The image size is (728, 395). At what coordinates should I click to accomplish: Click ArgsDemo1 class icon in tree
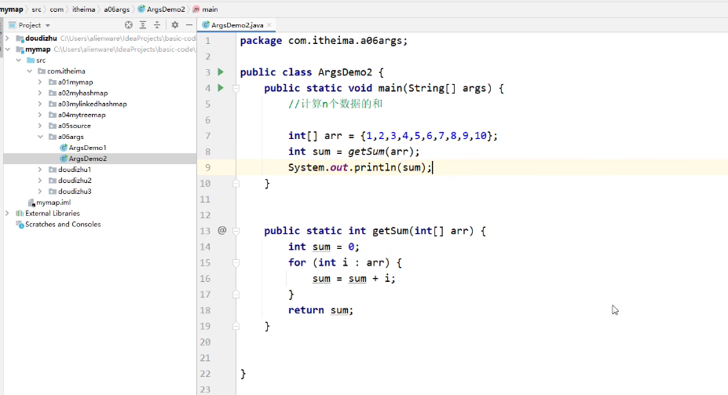coord(64,148)
